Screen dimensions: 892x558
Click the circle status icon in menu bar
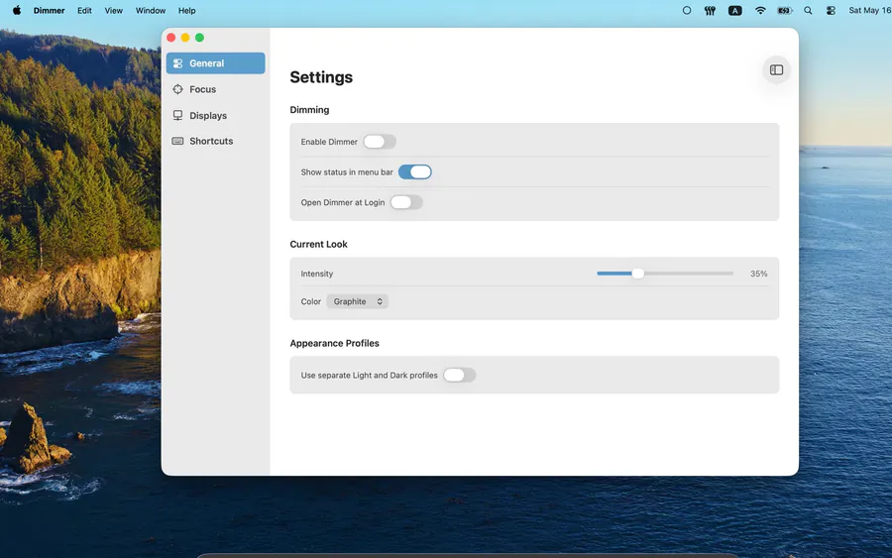687,10
